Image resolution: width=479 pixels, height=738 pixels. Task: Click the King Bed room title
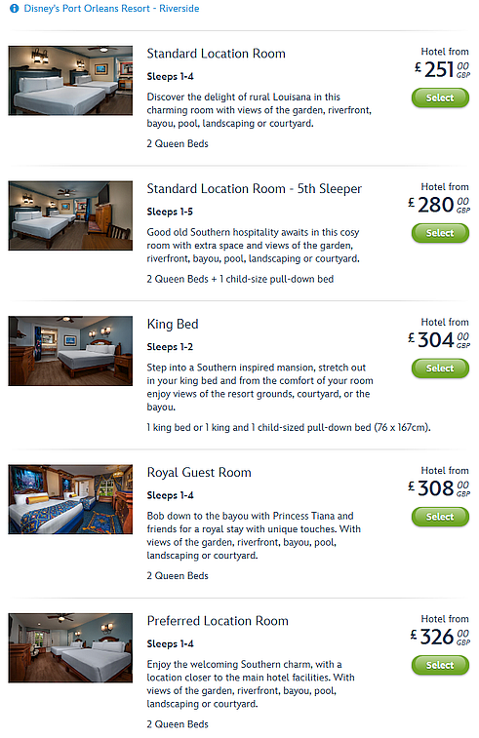(x=173, y=324)
